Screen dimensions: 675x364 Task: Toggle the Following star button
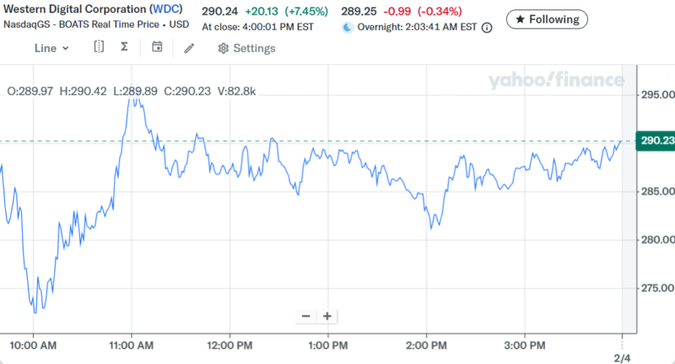tap(547, 19)
